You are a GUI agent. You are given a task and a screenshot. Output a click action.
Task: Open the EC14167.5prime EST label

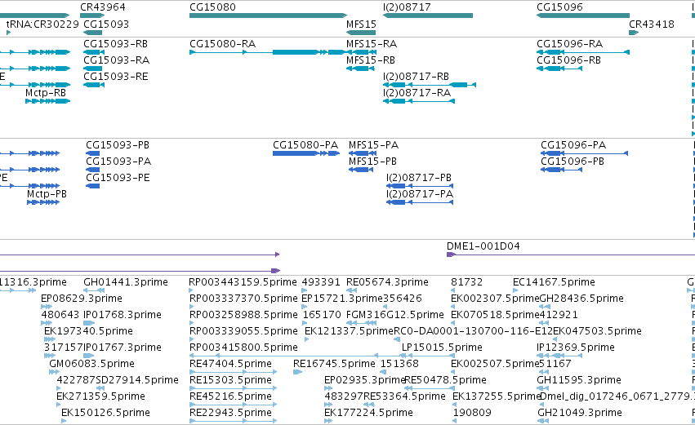[554, 282]
